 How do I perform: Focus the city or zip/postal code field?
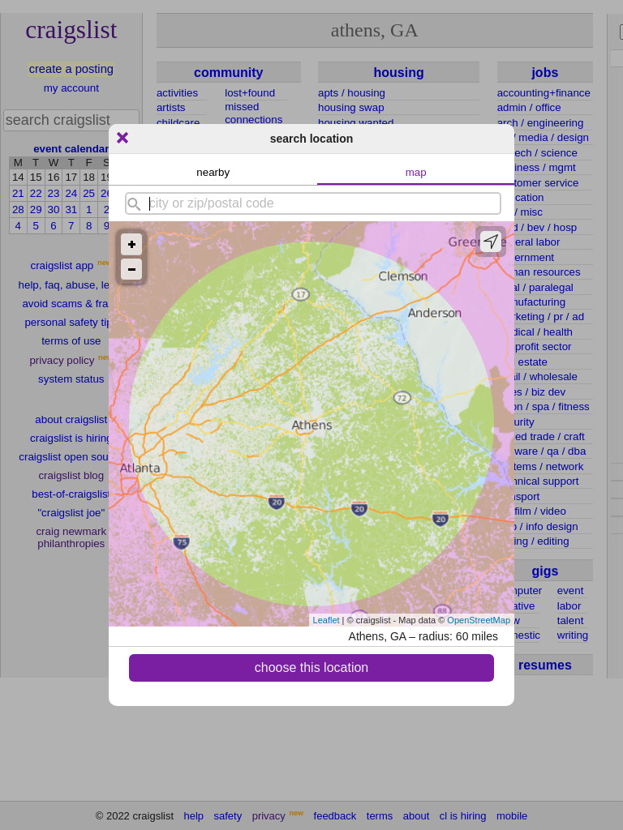click(313, 203)
